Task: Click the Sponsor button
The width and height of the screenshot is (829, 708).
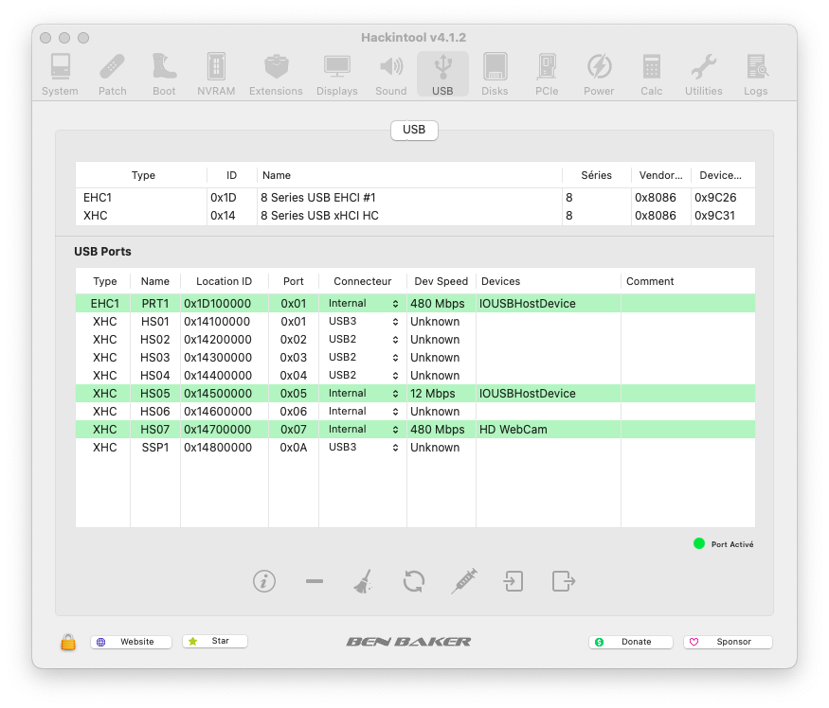Action: (x=728, y=642)
